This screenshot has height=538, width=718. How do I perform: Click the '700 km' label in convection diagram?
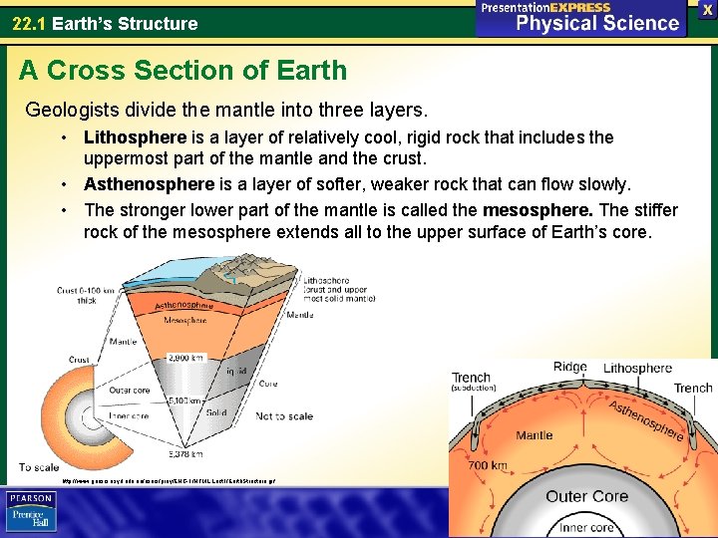pos(488,465)
